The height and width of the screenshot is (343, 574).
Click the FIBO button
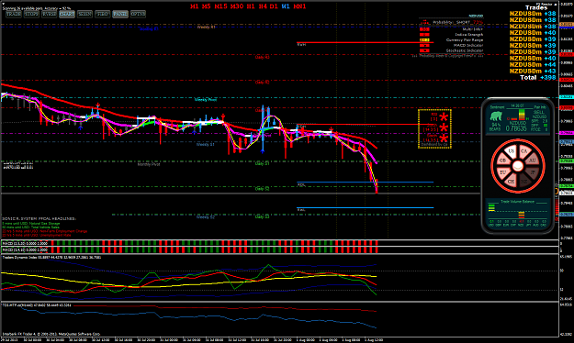103,14
